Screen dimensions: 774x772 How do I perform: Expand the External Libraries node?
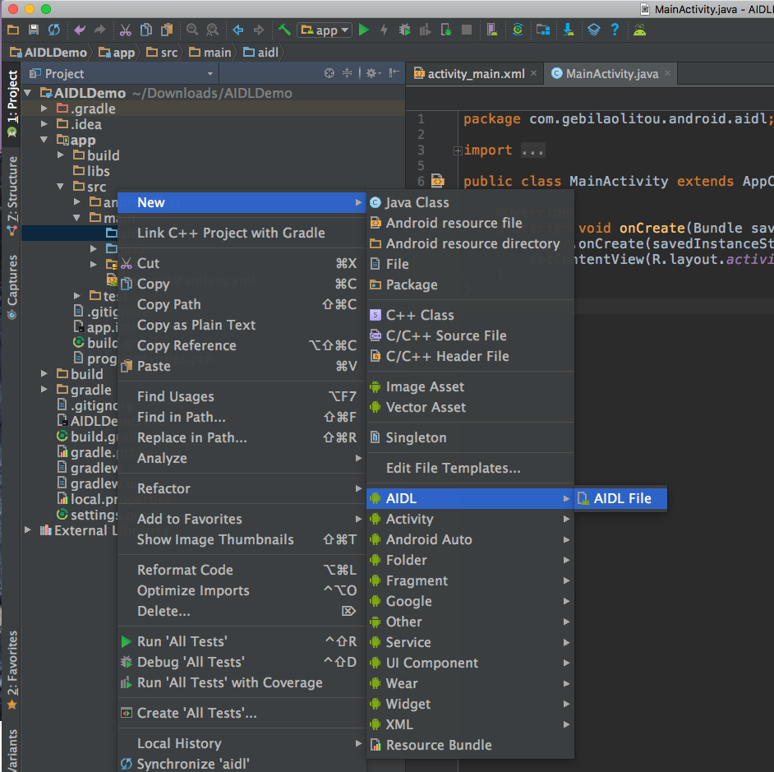(28, 530)
